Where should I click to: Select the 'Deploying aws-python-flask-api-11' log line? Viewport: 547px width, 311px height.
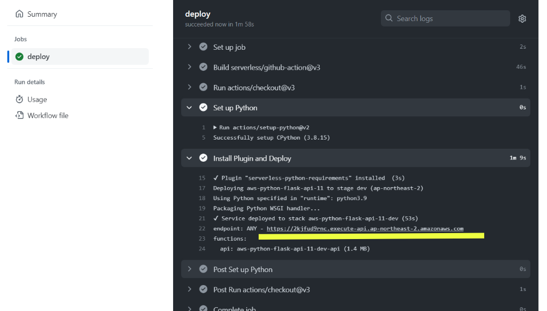pos(318,188)
